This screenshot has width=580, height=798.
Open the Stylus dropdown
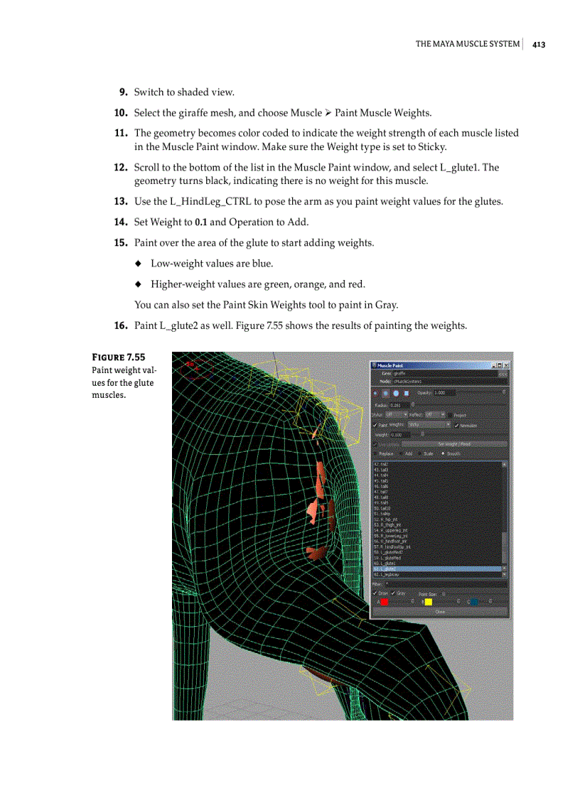396,414
